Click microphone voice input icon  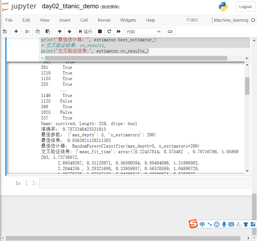tap(224, 224)
